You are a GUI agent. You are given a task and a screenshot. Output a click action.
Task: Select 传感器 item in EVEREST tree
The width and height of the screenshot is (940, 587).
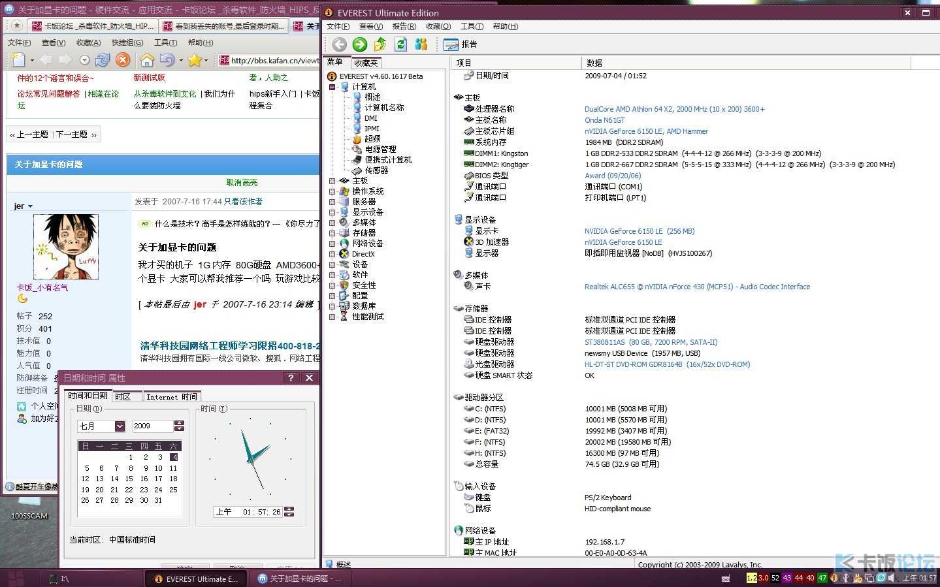[376, 170]
